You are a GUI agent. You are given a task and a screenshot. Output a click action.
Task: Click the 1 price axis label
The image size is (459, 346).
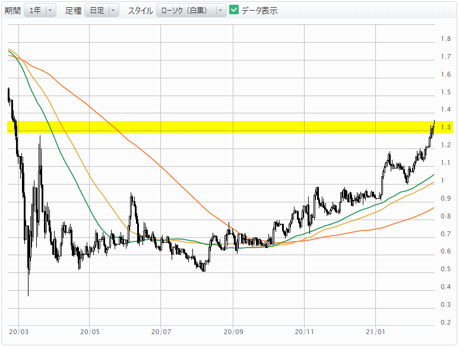tap(442, 180)
